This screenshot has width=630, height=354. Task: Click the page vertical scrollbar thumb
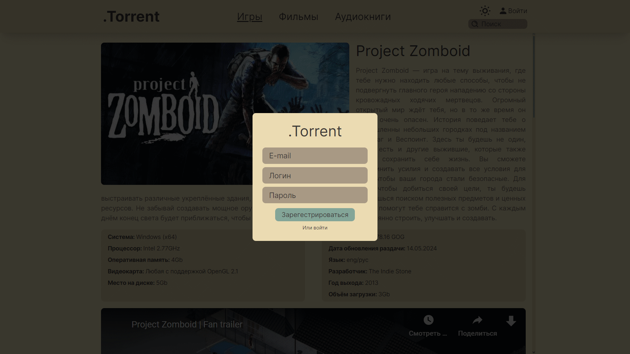click(534, 77)
